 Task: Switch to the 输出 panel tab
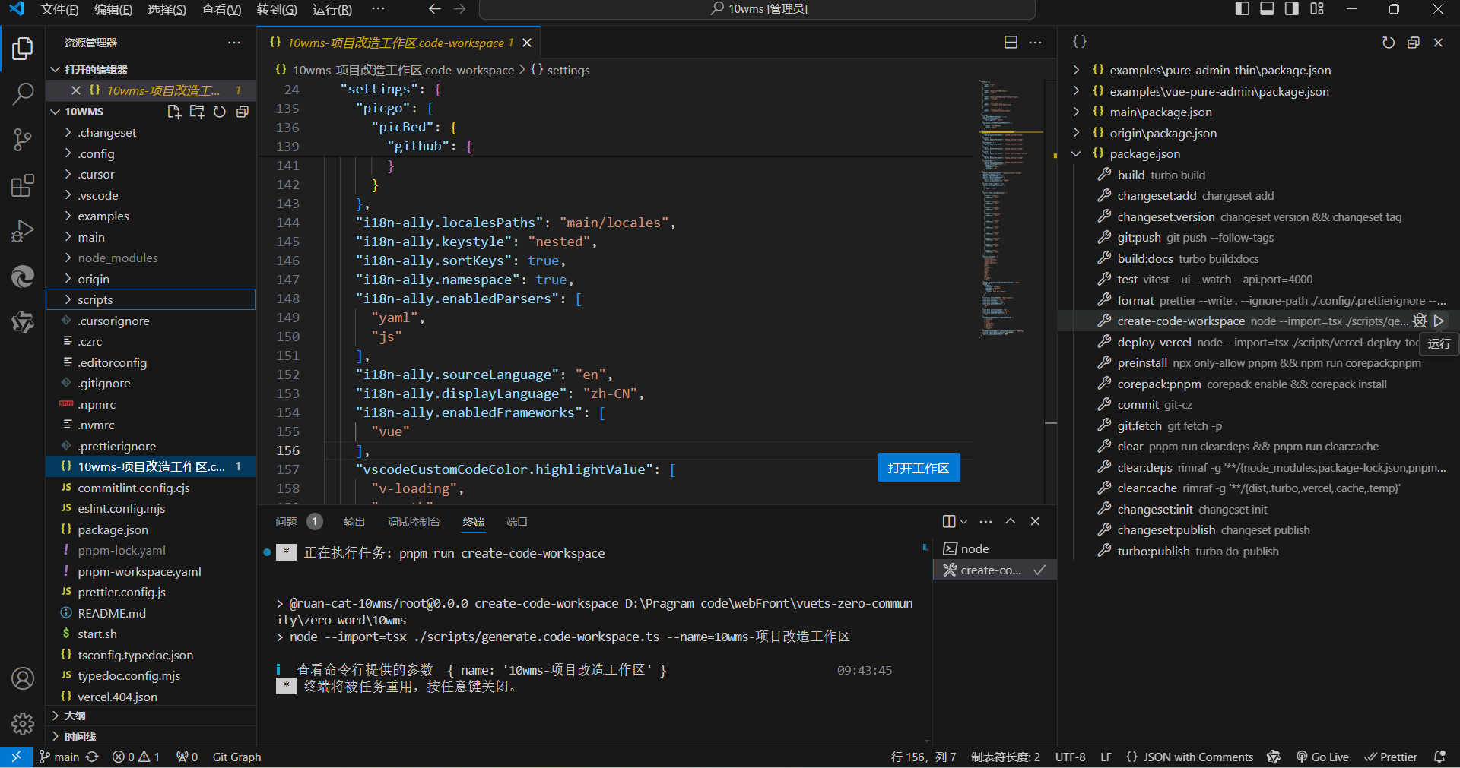pyautogui.click(x=354, y=522)
